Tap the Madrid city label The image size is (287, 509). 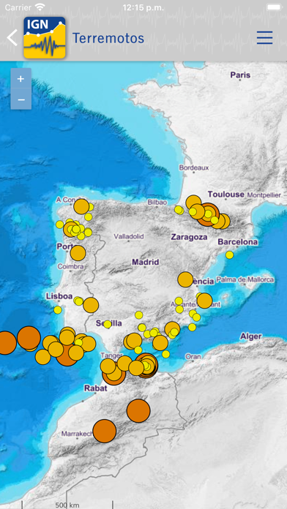(145, 262)
